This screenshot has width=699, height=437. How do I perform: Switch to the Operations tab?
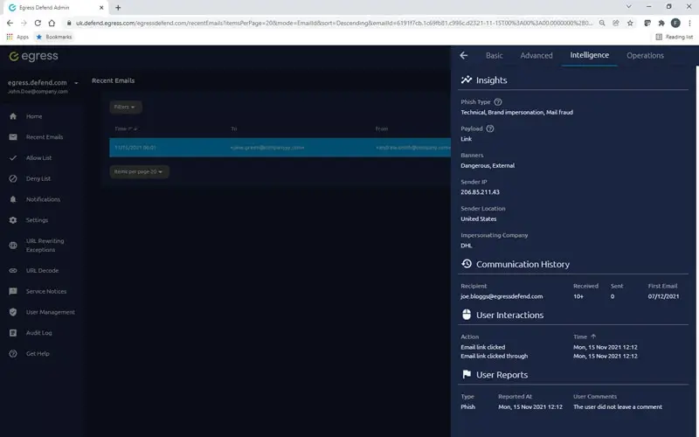(x=645, y=55)
